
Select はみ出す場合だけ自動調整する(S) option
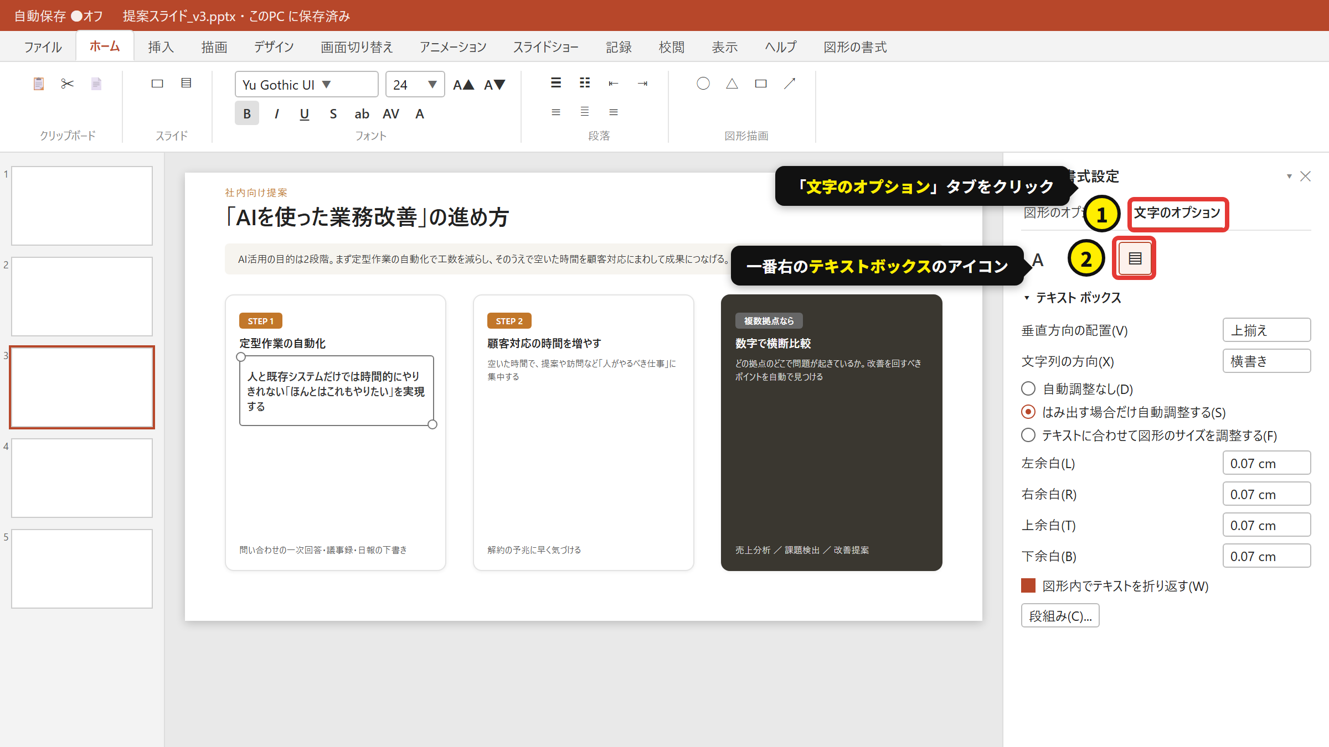point(1028,412)
